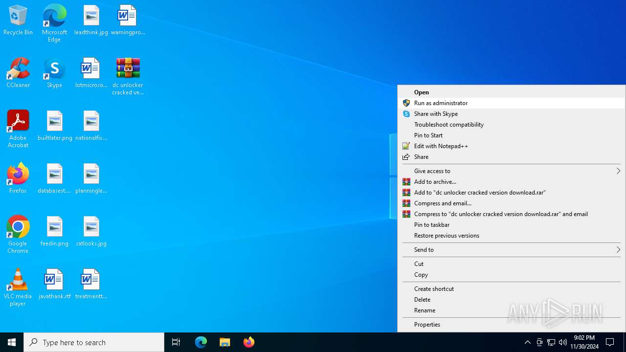Image resolution: width=626 pixels, height=352 pixels.
Task: Select the treatmentt Word document icon
Action: click(91, 285)
